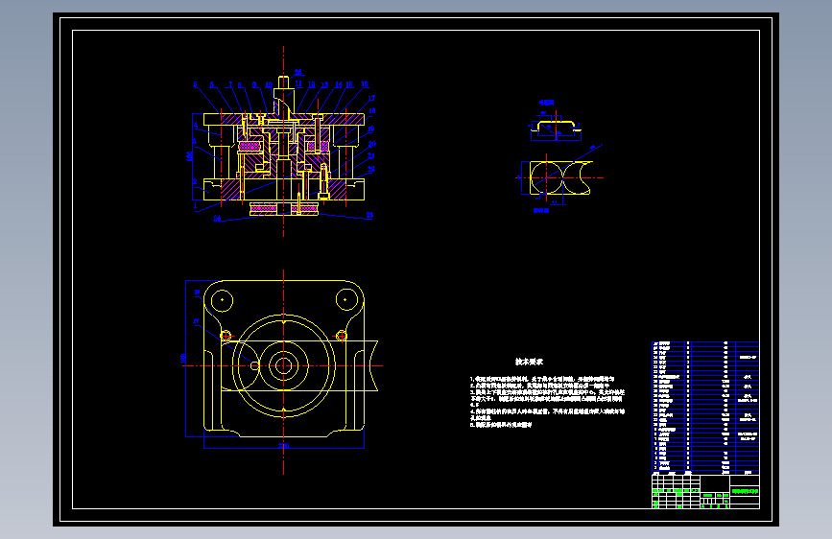Click part callout number 4
Viewport: 832px width, 539px height.
(196, 126)
